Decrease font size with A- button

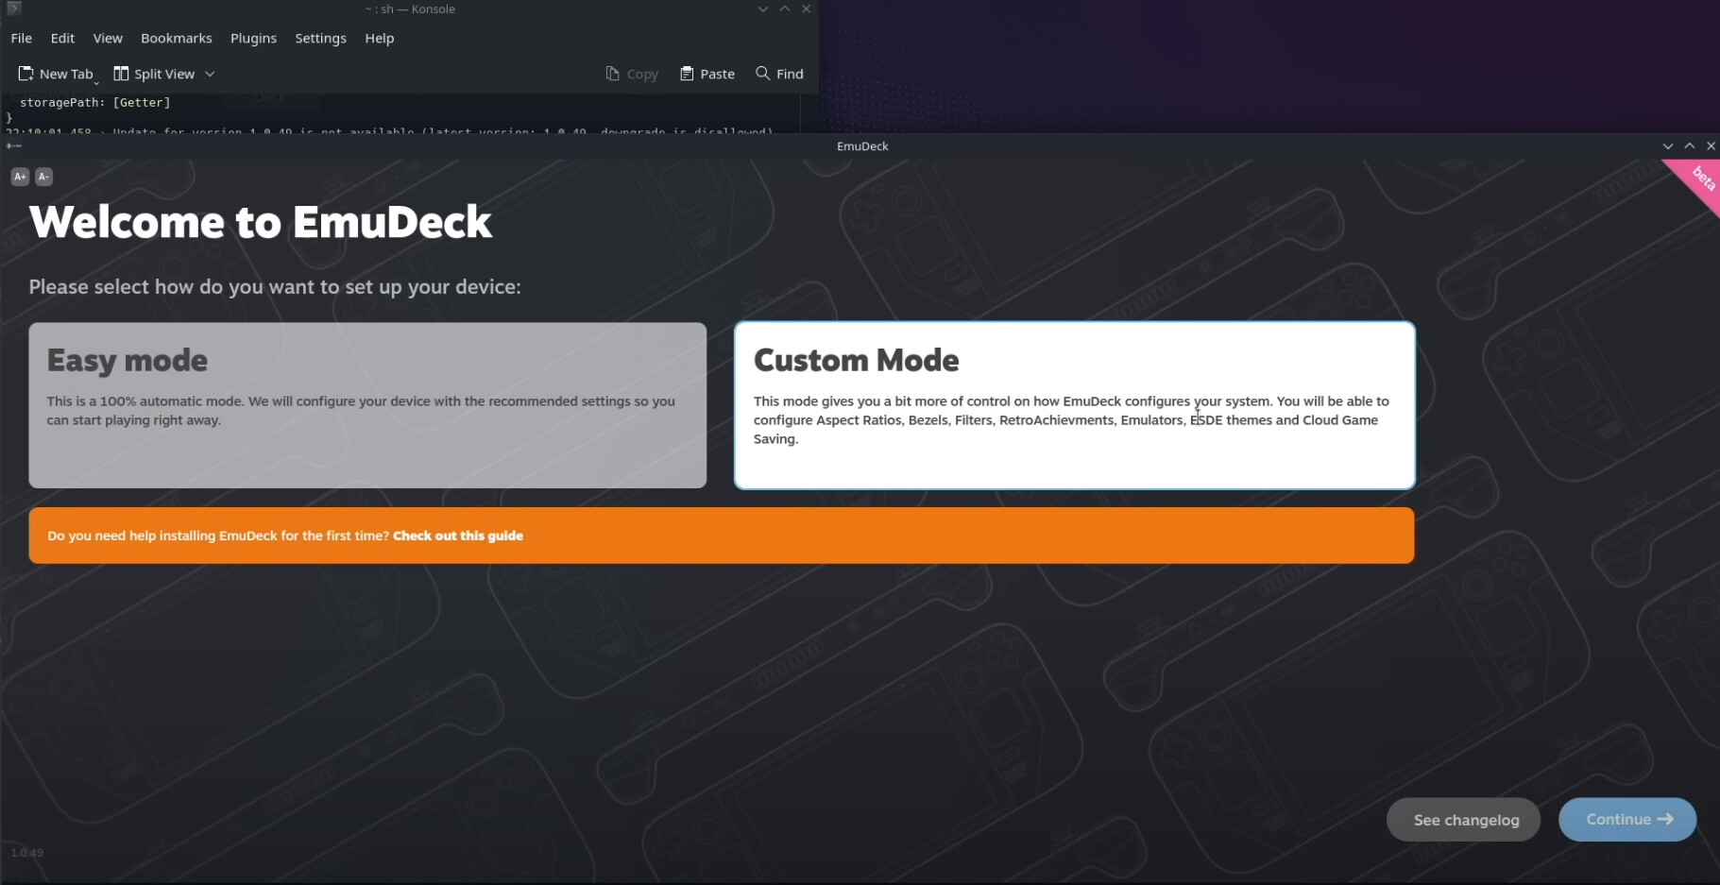coord(43,177)
